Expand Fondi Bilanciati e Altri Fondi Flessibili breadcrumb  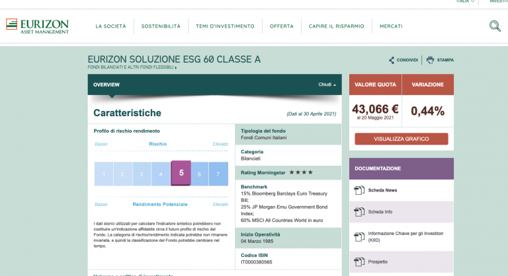pos(132,67)
